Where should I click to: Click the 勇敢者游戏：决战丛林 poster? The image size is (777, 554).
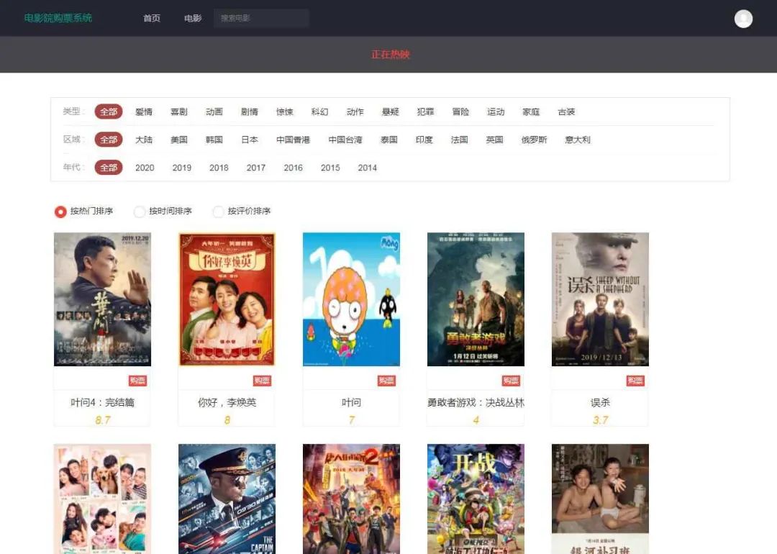pos(476,299)
